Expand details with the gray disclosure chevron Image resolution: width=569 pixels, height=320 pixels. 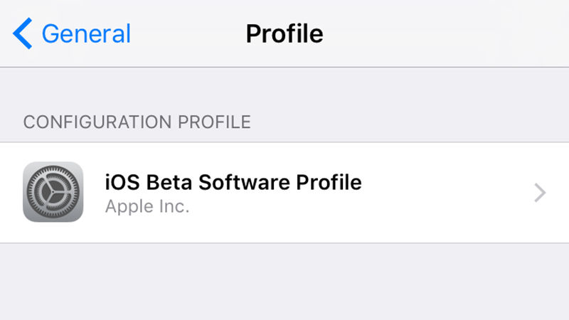click(540, 193)
